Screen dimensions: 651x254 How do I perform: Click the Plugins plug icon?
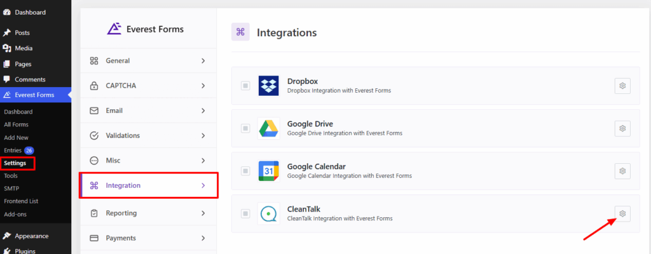(x=6, y=251)
